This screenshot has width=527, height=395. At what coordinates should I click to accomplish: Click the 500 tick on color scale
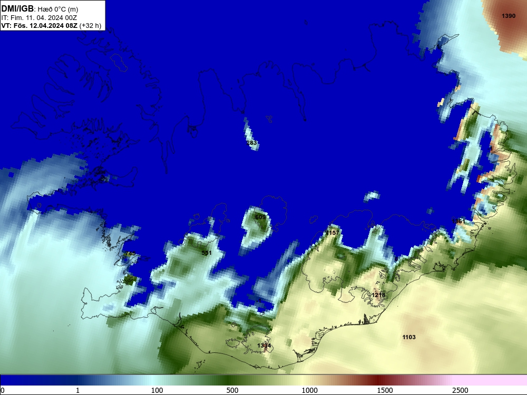pyautogui.click(x=232, y=390)
